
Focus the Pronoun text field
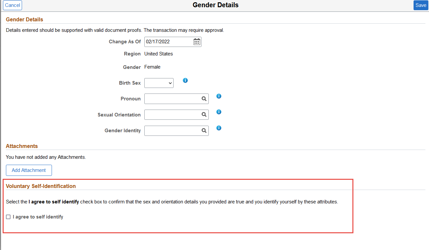click(172, 99)
